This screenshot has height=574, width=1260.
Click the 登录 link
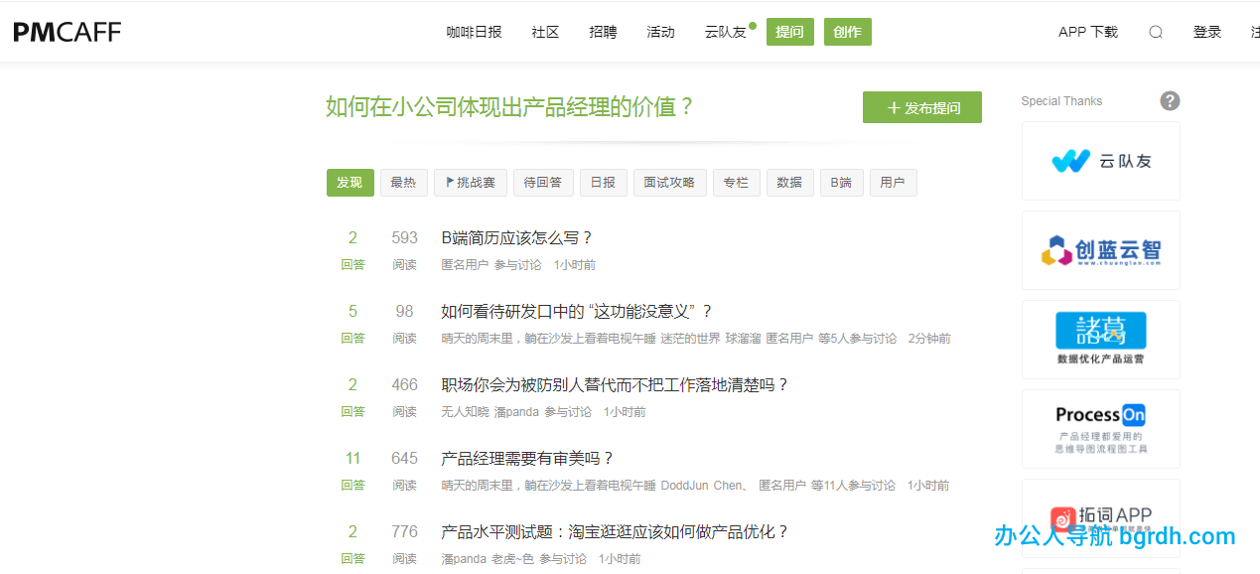click(1206, 32)
